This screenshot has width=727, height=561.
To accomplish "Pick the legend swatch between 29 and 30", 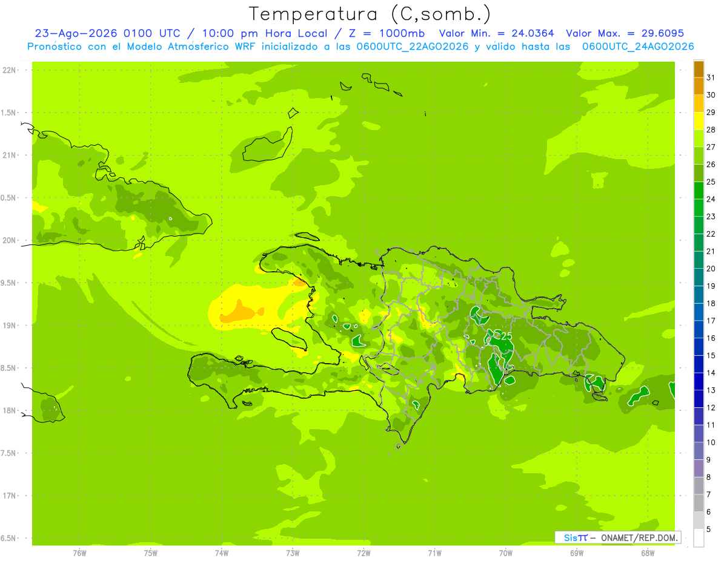I will (699, 103).
